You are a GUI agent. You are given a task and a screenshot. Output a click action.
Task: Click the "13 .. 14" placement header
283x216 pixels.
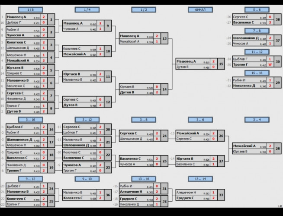(200, 178)
